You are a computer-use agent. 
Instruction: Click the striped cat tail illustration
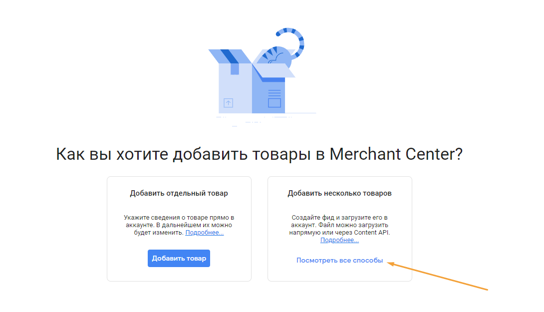(x=292, y=41)
